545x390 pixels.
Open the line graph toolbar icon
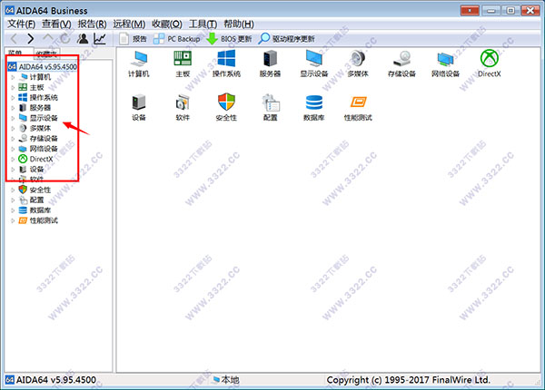click(100, 38)
